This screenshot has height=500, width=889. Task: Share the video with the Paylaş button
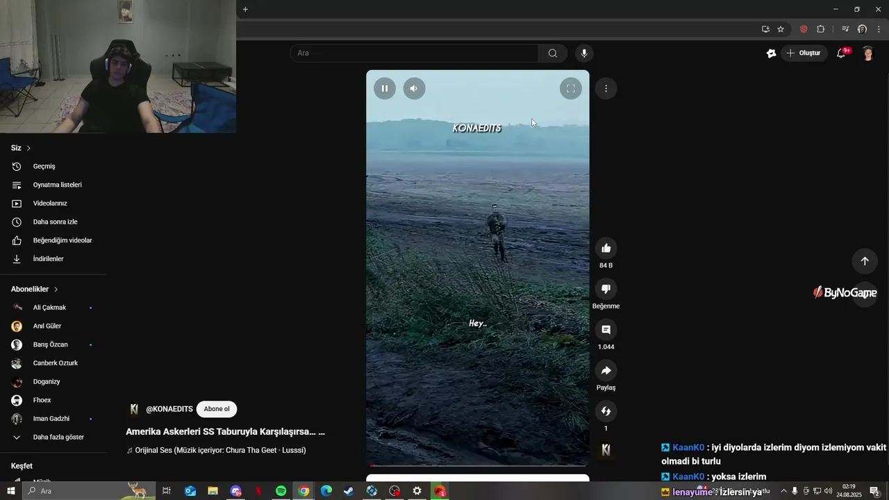pyautogui.click(x=606, y=370)
